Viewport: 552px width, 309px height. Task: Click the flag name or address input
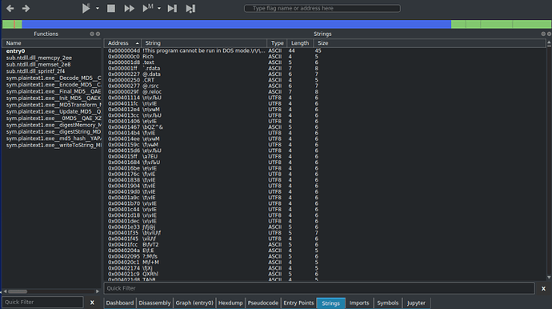tap(322, 8)
